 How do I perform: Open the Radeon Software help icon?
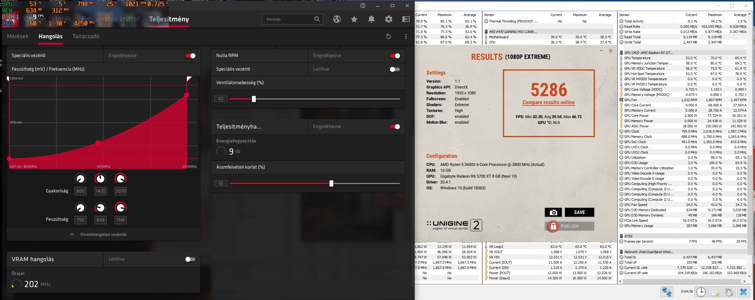pyautogui.click(x=363, y=6)
